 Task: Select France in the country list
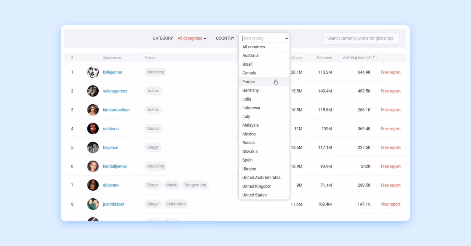(264, 82)
